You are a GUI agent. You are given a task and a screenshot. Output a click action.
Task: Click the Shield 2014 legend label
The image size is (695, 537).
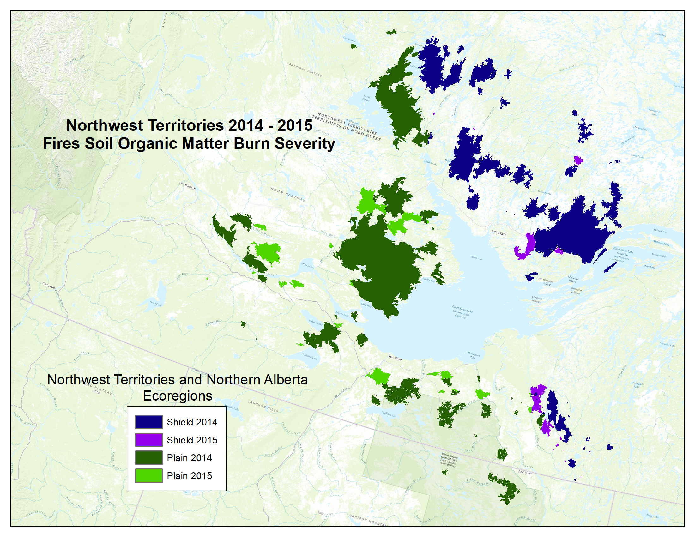tap(192, 422)
